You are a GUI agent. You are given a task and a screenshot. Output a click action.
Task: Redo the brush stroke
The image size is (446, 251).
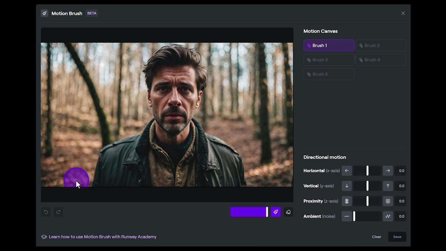pos(59,212)
